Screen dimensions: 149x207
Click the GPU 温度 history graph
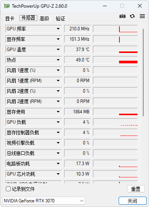(115, 50)
